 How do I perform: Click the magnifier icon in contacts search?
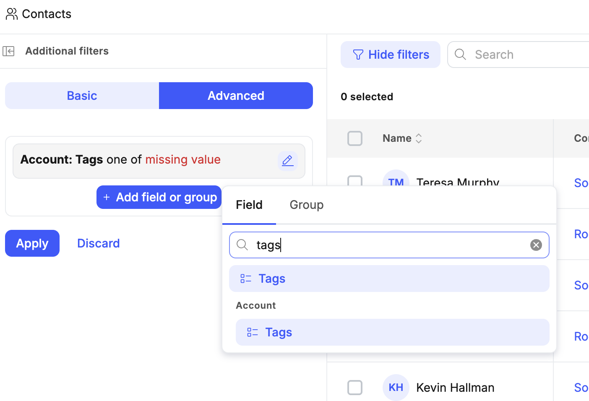pyautogui.click(x=460, y=55)
